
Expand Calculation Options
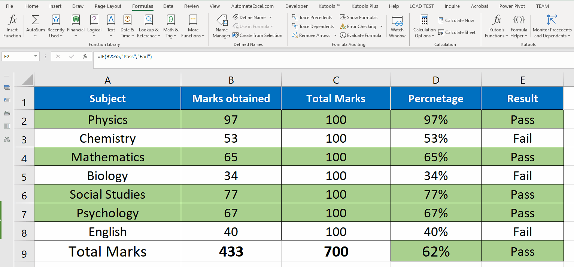(x=424, y=26)
